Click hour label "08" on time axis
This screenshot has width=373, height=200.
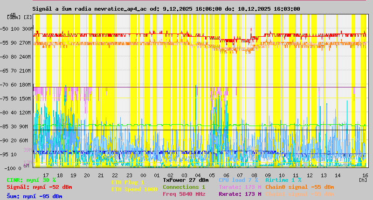[x=254, y=175]
